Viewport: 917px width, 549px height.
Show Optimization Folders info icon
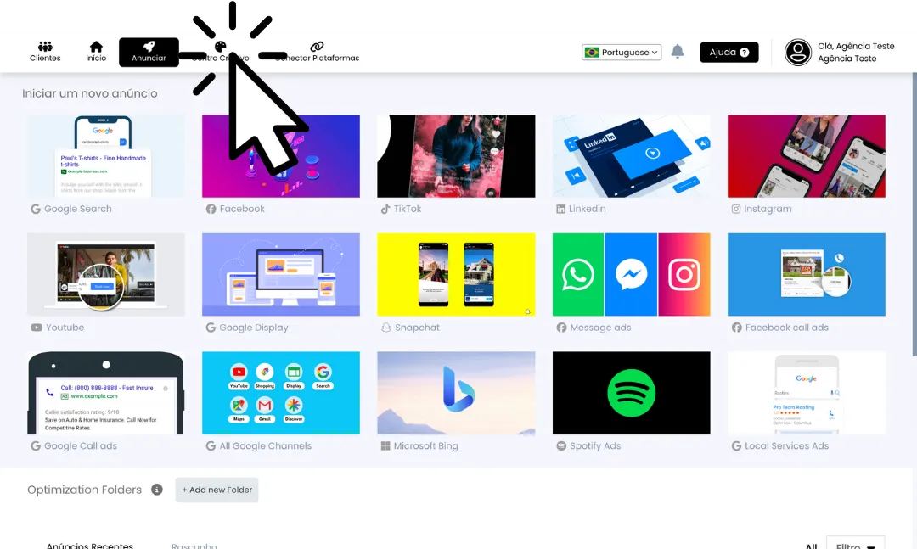coord(157,490)
